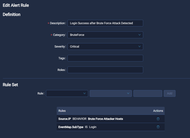190x138 pixels.
Task: Expand the second Rule operator dropdown
Action: tap(111, 94)
